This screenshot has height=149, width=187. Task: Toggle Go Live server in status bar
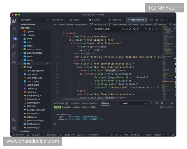[x=136, y=135]
